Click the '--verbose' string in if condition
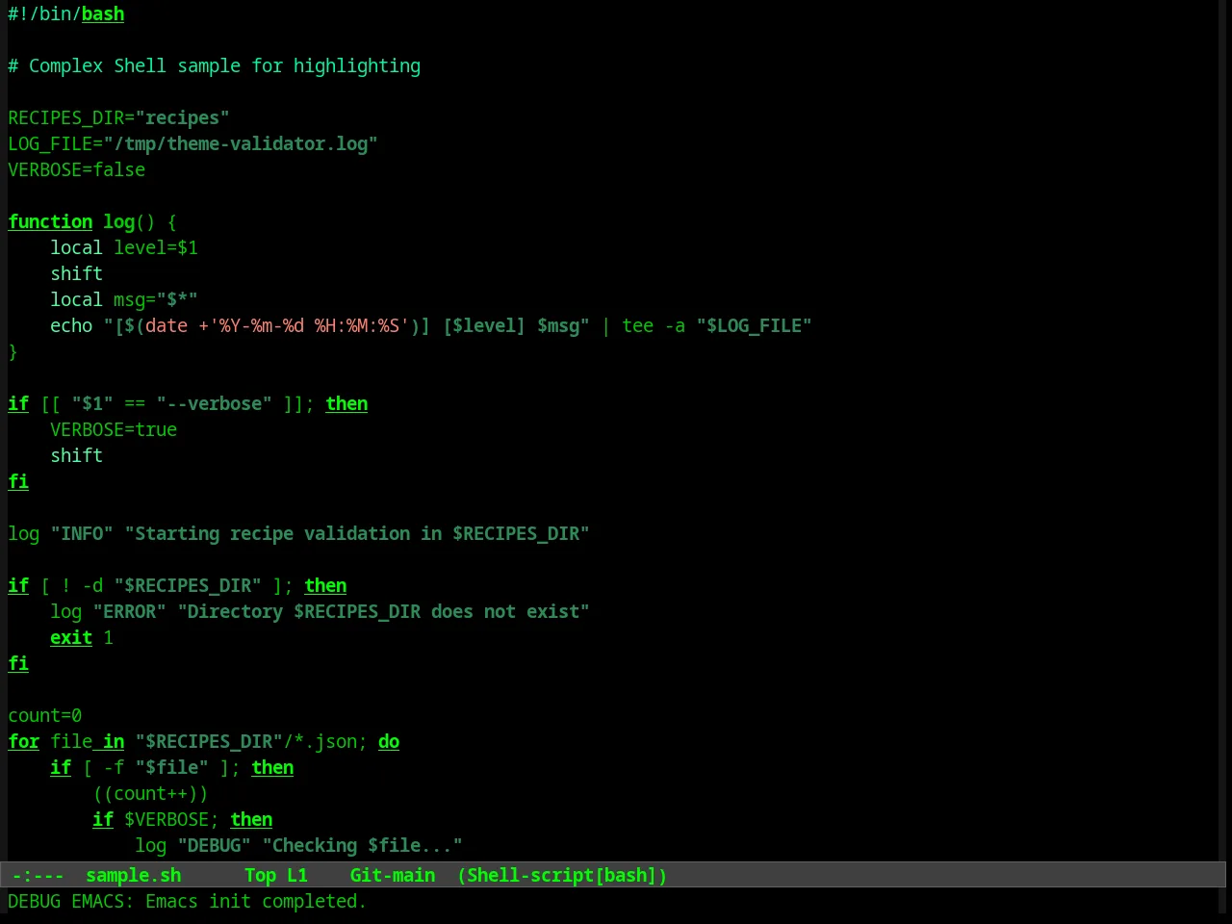Image resolution: width=1232 pixels, height=924 pixels. point(214,403)
